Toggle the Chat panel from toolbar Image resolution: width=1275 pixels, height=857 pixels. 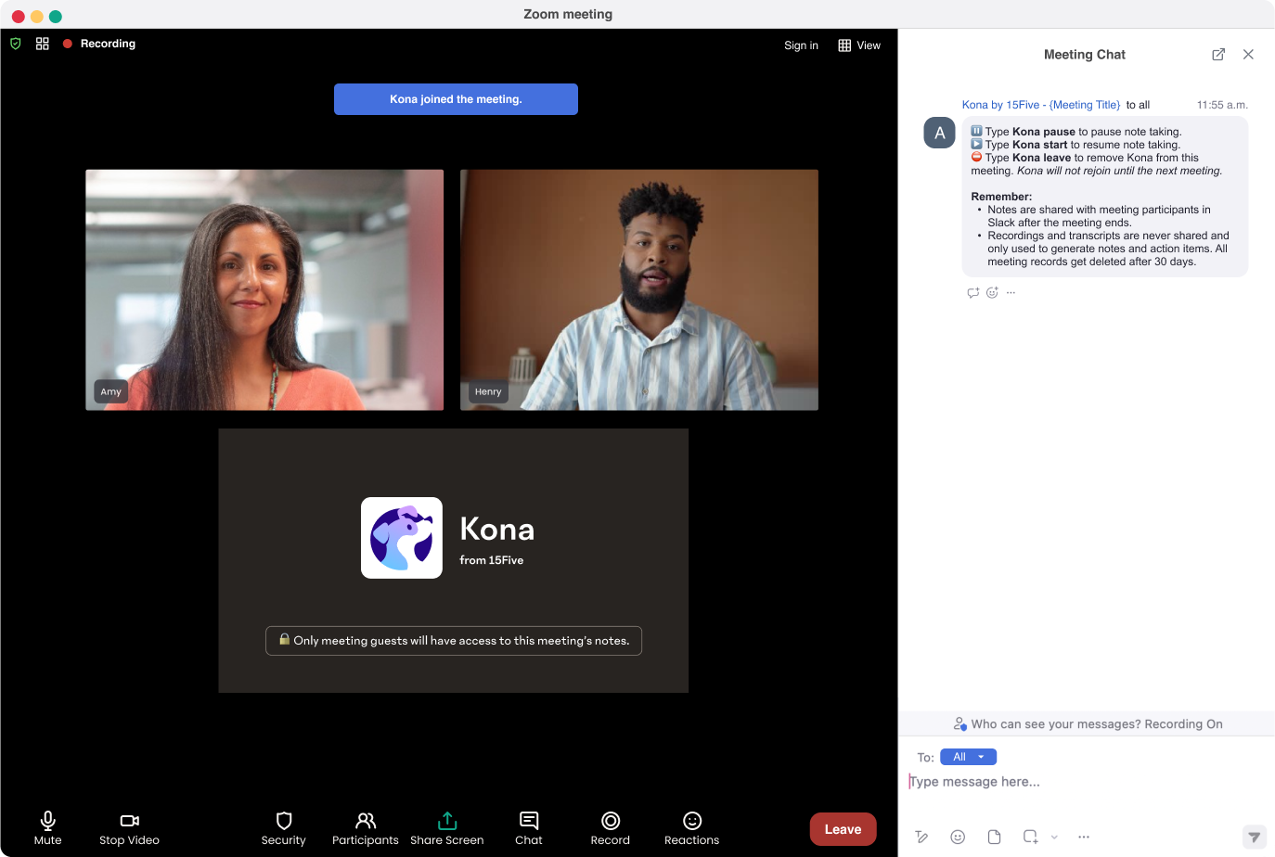[x=529, y=828]
